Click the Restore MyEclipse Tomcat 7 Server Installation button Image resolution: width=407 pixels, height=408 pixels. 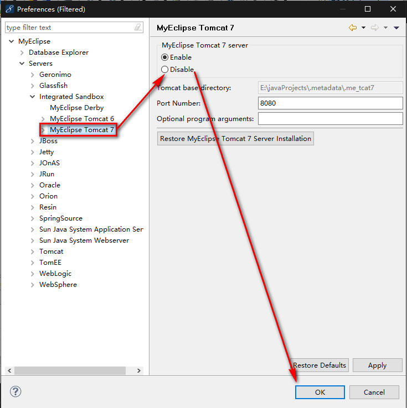[x=235, y=138]
